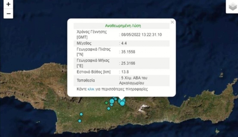Screen dimensions: 238x137
Task: Follow the 'κλικ' link for more information
Action: (91, 89)
